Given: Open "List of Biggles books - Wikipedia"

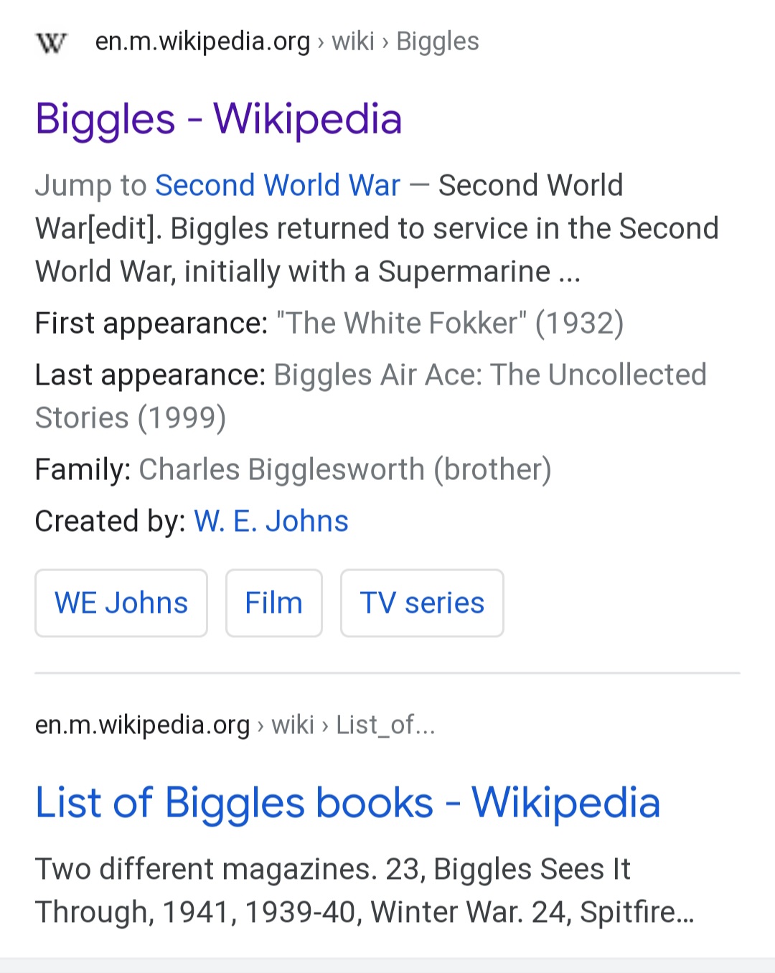Looking at the screenshot, I should pos(347,802).
